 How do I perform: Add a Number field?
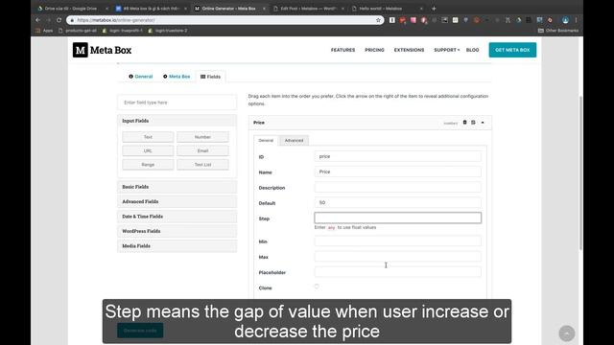tap(202, 137)
